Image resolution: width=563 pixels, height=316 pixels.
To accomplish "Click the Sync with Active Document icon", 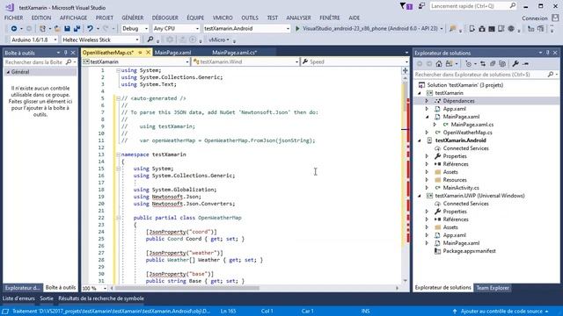I will pos(483,64).
